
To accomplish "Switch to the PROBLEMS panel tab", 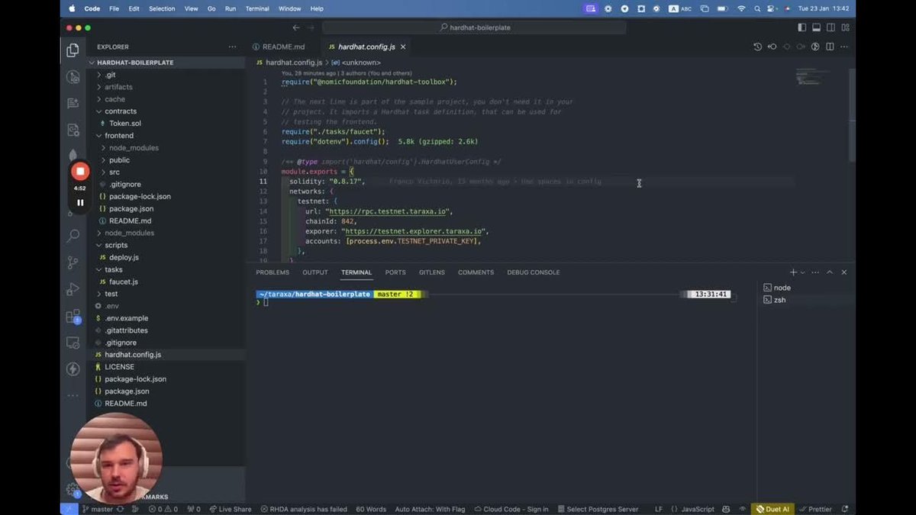I will (x=273, y=272).
